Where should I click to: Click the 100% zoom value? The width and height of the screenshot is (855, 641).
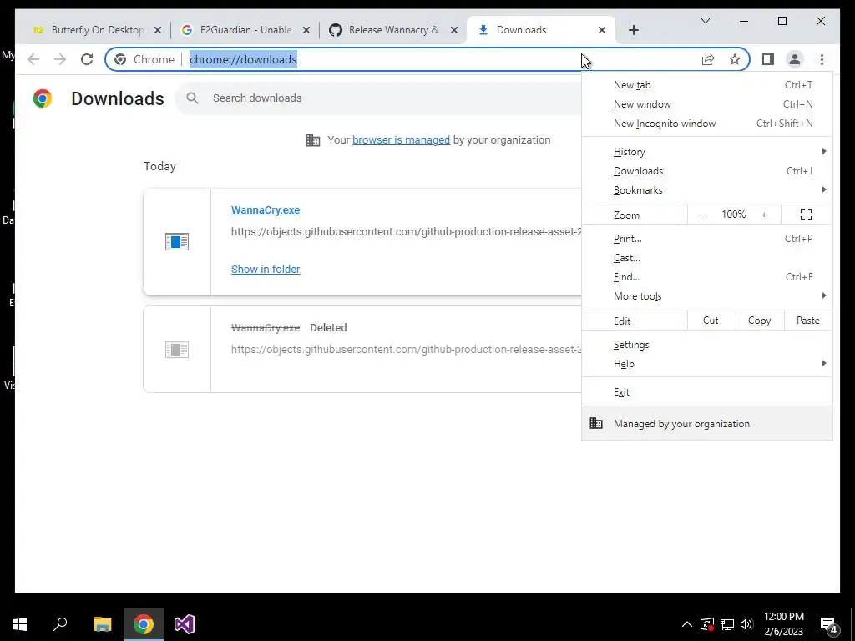(x=733, y=215)
